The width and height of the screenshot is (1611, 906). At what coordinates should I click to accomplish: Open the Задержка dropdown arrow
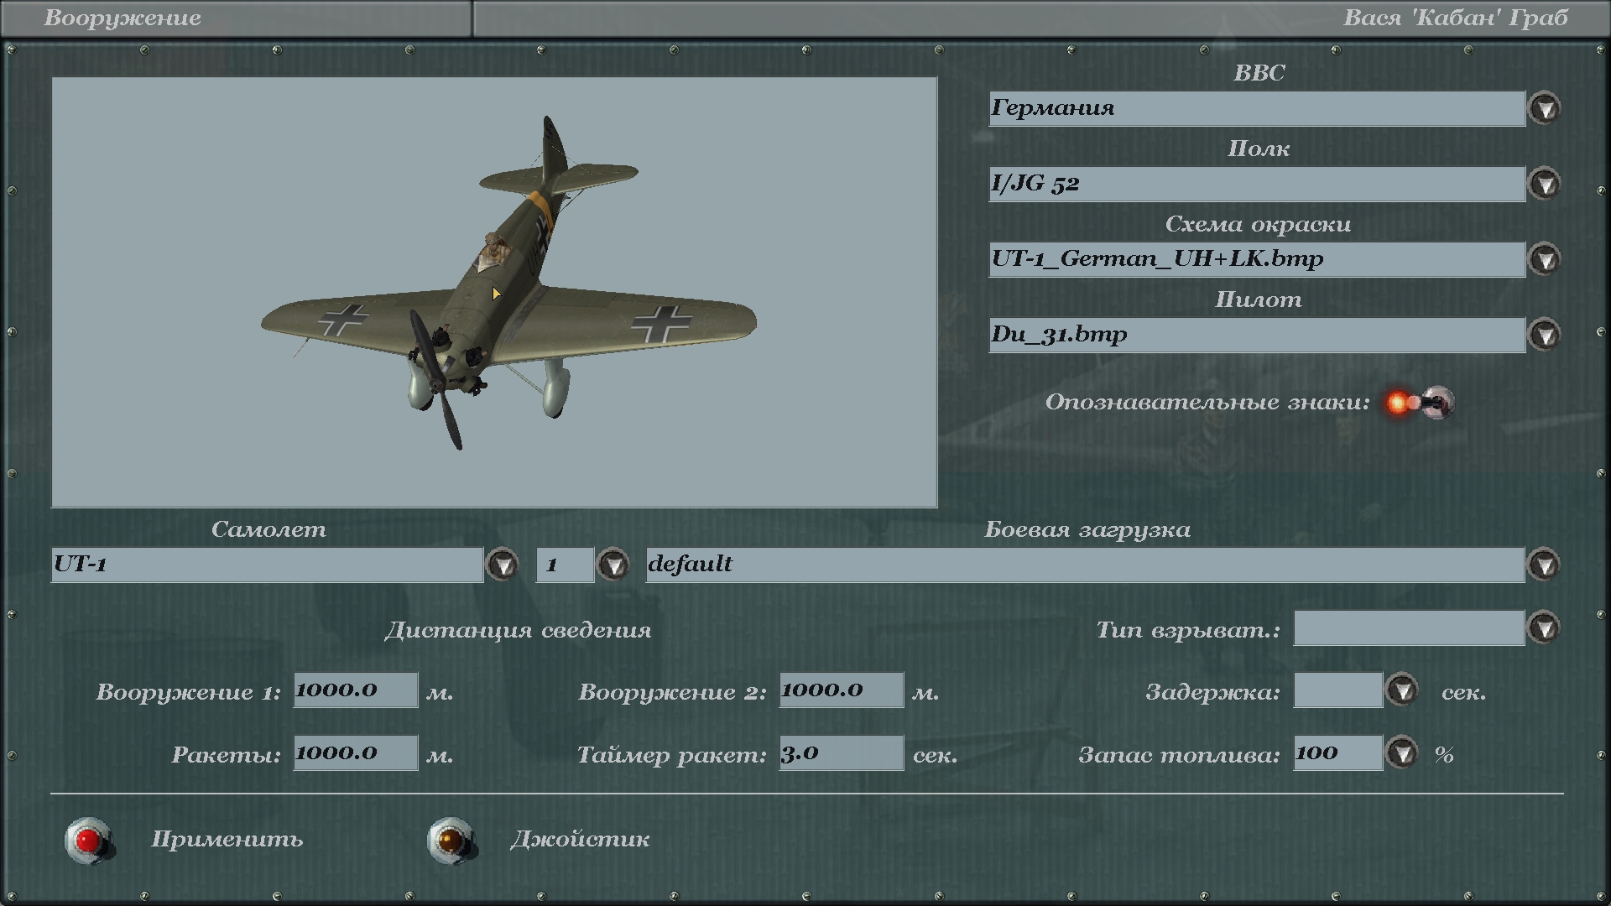pyautogui.click(x=1401, y=690)
